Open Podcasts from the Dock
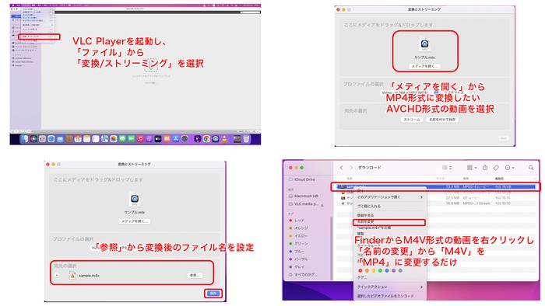 coord(149,139)
